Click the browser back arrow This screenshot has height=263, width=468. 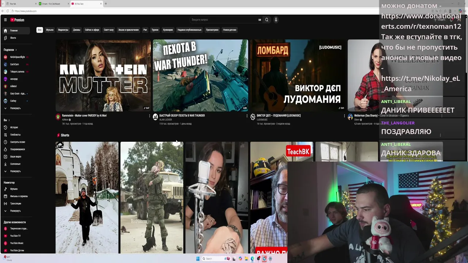click(3, 11)
